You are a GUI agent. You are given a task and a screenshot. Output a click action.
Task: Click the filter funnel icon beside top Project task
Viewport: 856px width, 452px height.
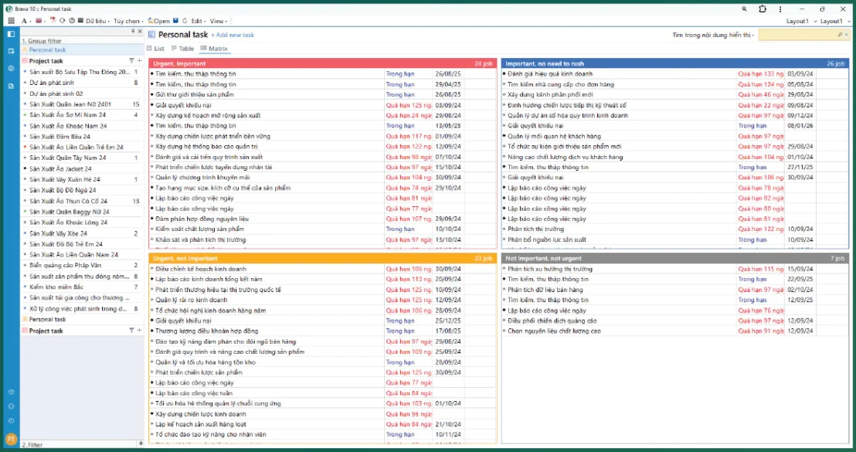click(x=131, y=60)
